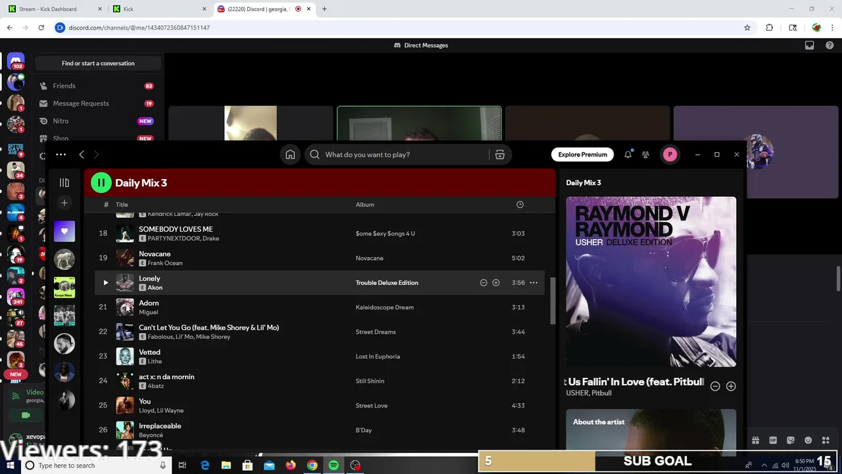Add now playing song to Liked Songs

pyautogui.click(x=731, y=386)
